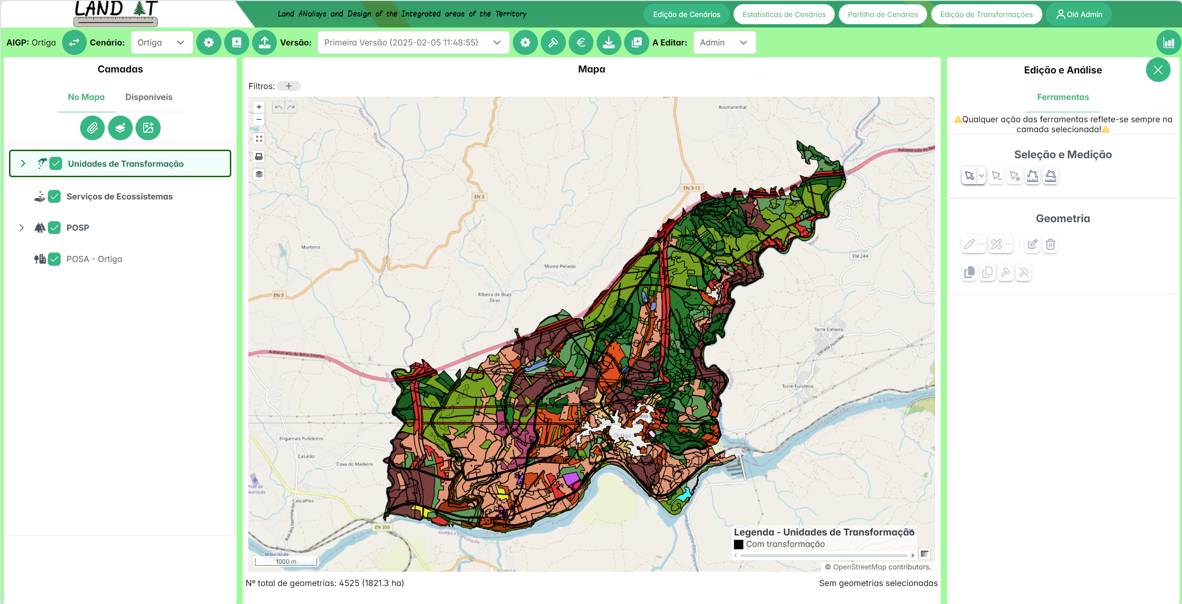The width and height of the screenshot is (1182, 604).
Task: Open Estatísticas de Cenários page
Action: [x=784, y=14]
